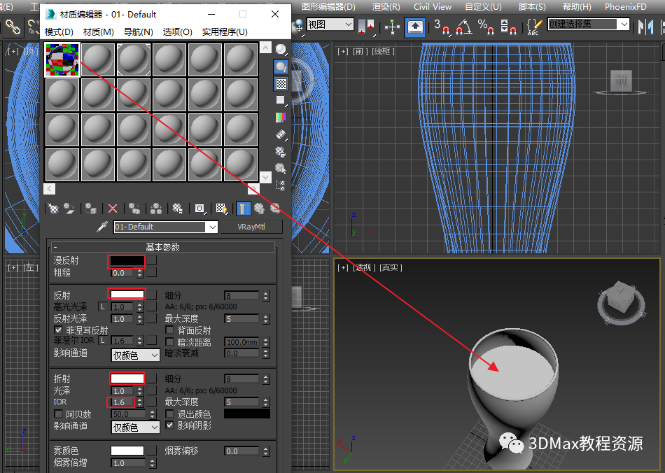Viewport: 665px width, 473px height.
Task: Click the Make Unique icon
Action: pos(156,208)
